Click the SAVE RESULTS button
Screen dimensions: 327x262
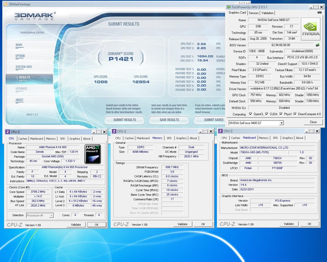coord(169,120)
